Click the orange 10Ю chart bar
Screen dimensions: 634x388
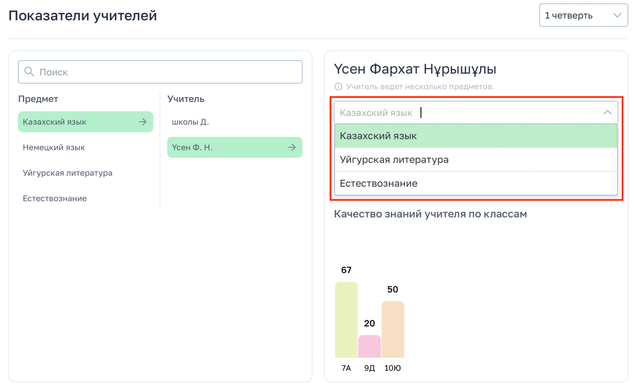click(392, 329)
